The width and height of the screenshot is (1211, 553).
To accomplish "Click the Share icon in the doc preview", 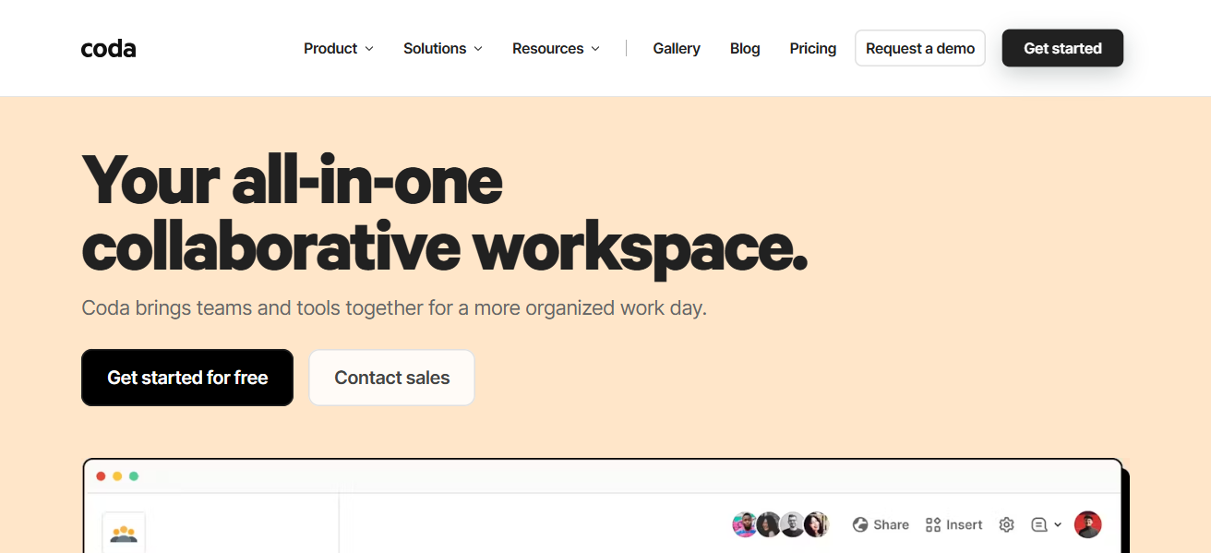I will coord(860,524).
